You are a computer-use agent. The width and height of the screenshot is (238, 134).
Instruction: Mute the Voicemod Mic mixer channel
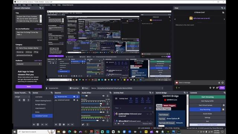pos(104,121)
